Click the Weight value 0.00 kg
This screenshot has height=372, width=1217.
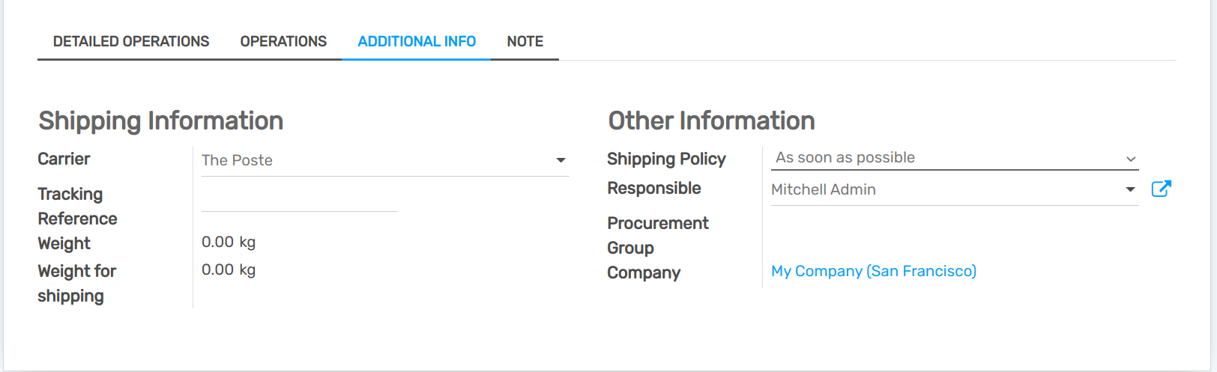pyautogui.click(x=229, y=242)
